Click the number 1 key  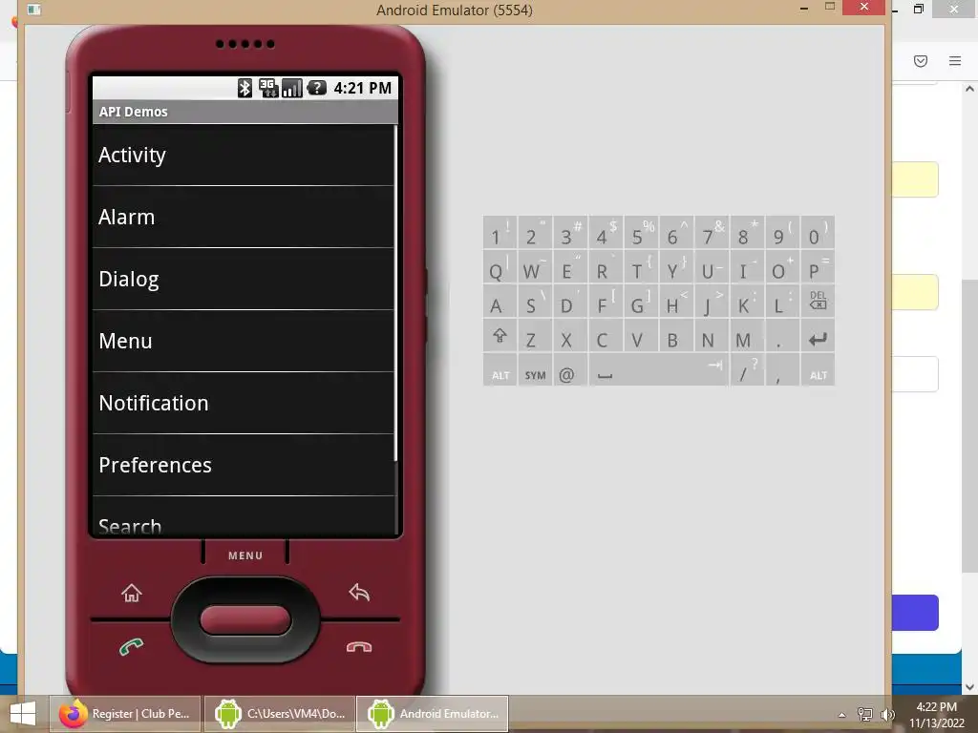click(x=500, y=233)
